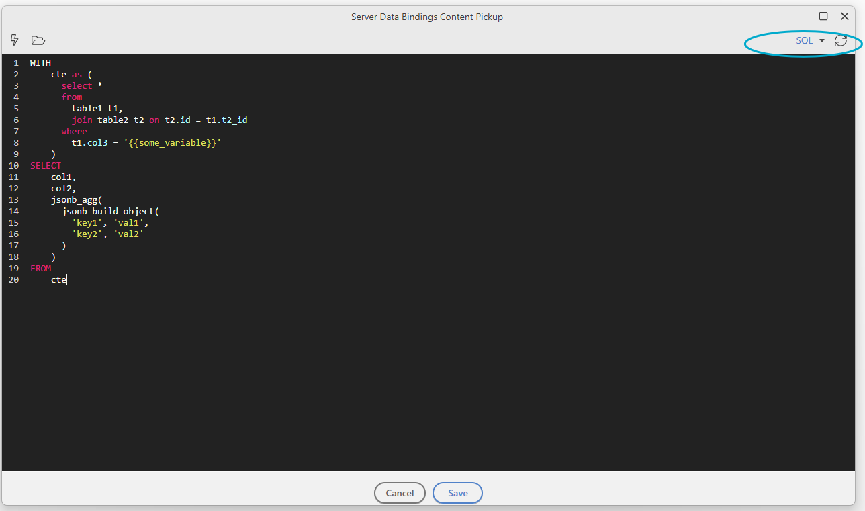The width and height of the screenshot is (865, 511).
Task: Click the 'key1' string on line 15
Action: click(87, 223)
